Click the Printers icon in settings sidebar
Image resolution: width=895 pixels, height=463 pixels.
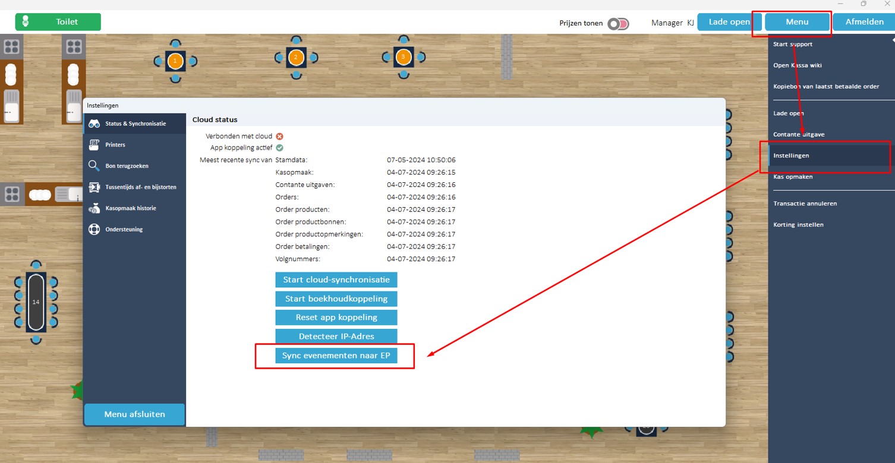94,145
